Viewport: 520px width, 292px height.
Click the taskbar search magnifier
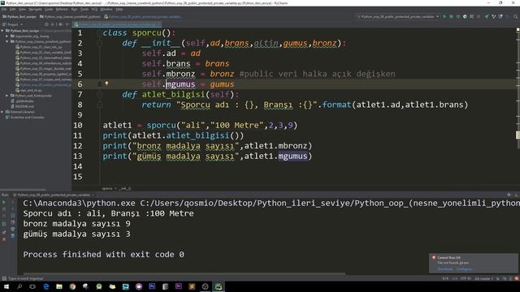click(x=19, y=286)
